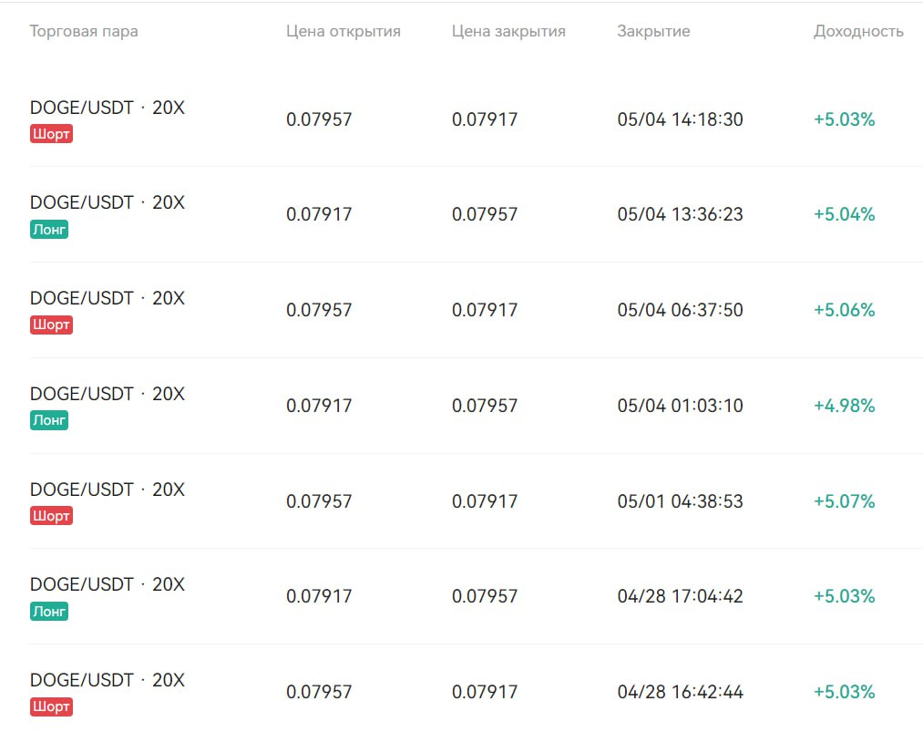The image size is (923, 732).
Task: Select the closing time 04/28 16:42:44
Action: pyautogui.click(x=680, y=691)
